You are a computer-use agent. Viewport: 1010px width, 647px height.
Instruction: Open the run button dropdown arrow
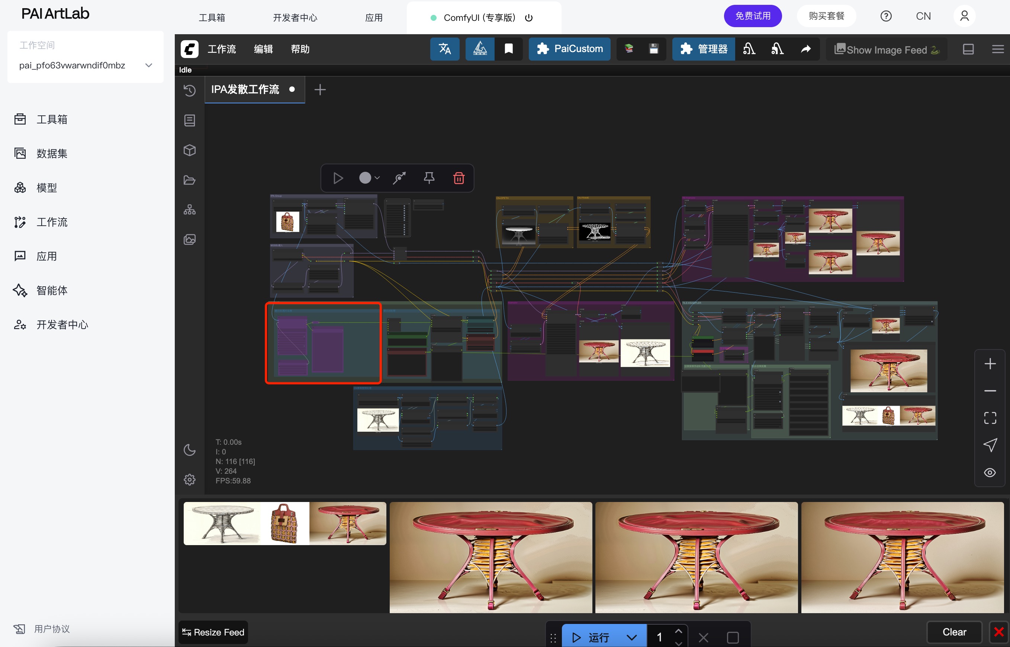point(631,637)
